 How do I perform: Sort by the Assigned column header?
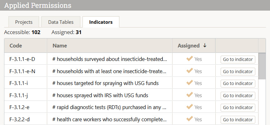tap(188, 46)
